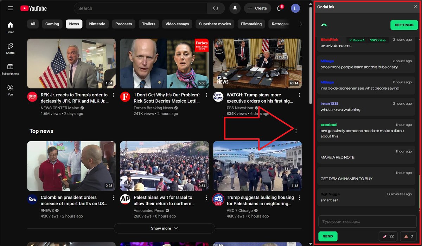
Task: Open Shorts in sidebar
Action: coord(10,48)
